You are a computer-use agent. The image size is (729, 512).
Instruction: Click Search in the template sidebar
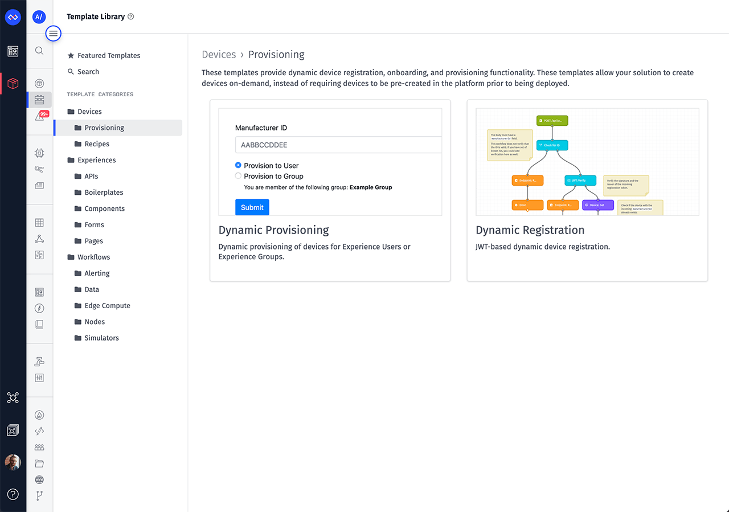pos(88,72)
